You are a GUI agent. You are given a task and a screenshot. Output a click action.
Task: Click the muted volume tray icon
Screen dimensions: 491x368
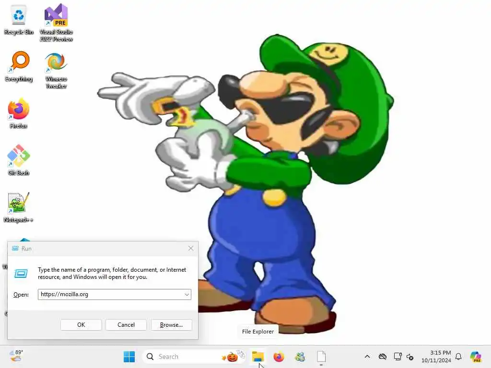(x=410, y=356)
